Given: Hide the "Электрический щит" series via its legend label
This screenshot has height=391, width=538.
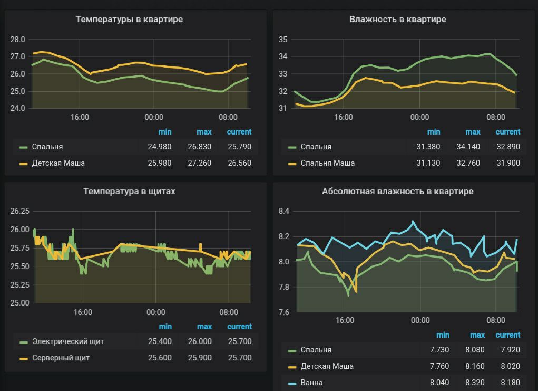Looking at the screenshot, I should pyautogui.click(x=68, y=341).
